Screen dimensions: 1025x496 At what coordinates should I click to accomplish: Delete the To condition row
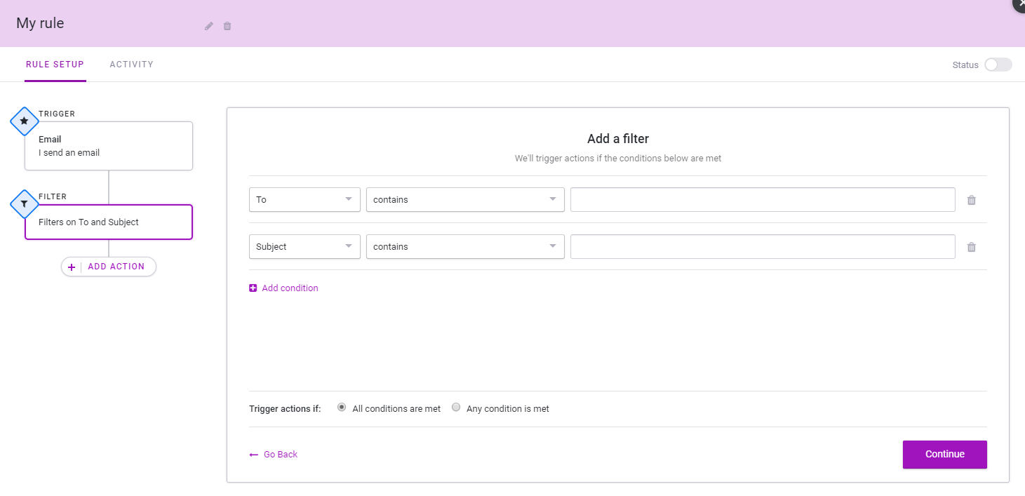coord(971,200)
